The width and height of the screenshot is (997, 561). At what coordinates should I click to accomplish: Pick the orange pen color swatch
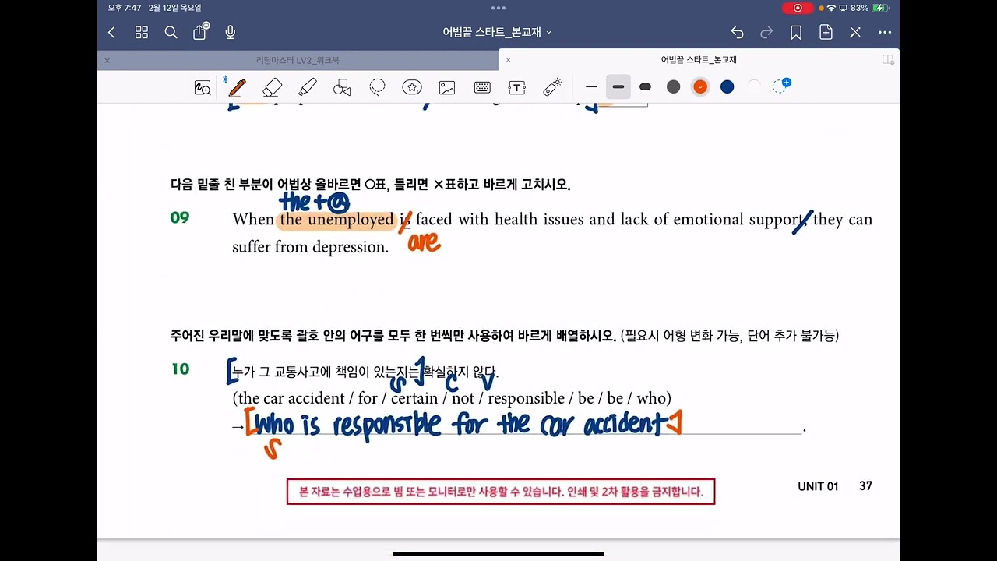pos(700,86)
